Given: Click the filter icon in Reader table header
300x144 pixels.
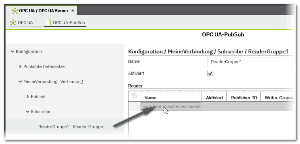Looking at the screenshot, I should click(134, 96).
